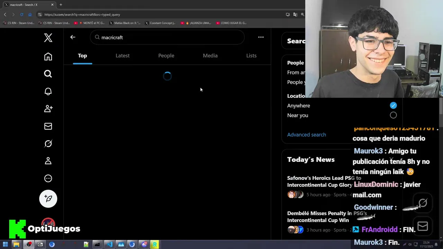This screenshot has height=249, width=443.
Task: Select the Anywhere location radio button
Action: (393, 105)
